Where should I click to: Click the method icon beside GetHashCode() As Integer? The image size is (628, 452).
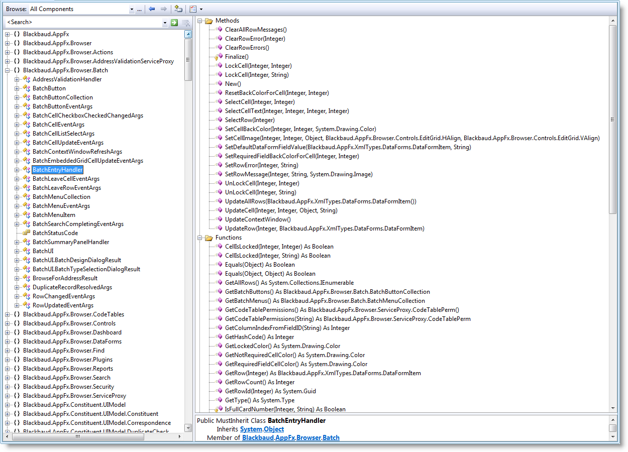[220, 337]
